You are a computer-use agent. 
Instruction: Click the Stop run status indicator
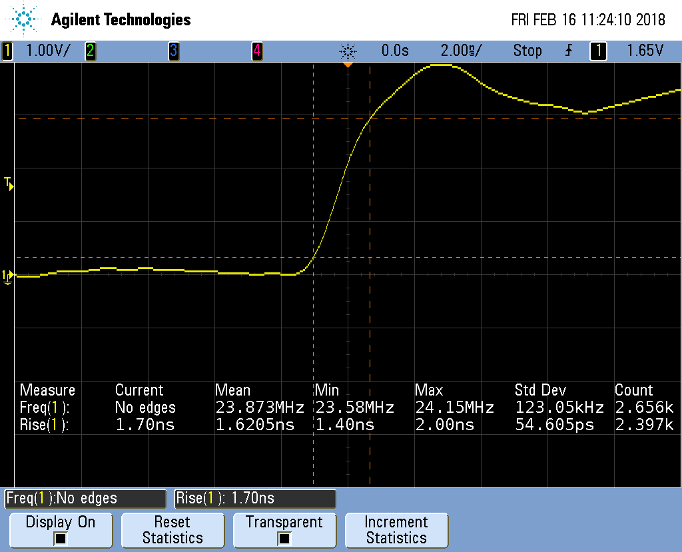point(527,51)
